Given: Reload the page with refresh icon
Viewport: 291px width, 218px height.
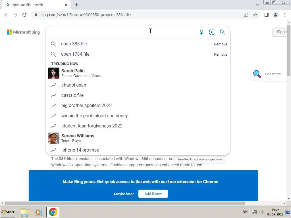Looking at the screenshot, I should (x=24, y=15).
